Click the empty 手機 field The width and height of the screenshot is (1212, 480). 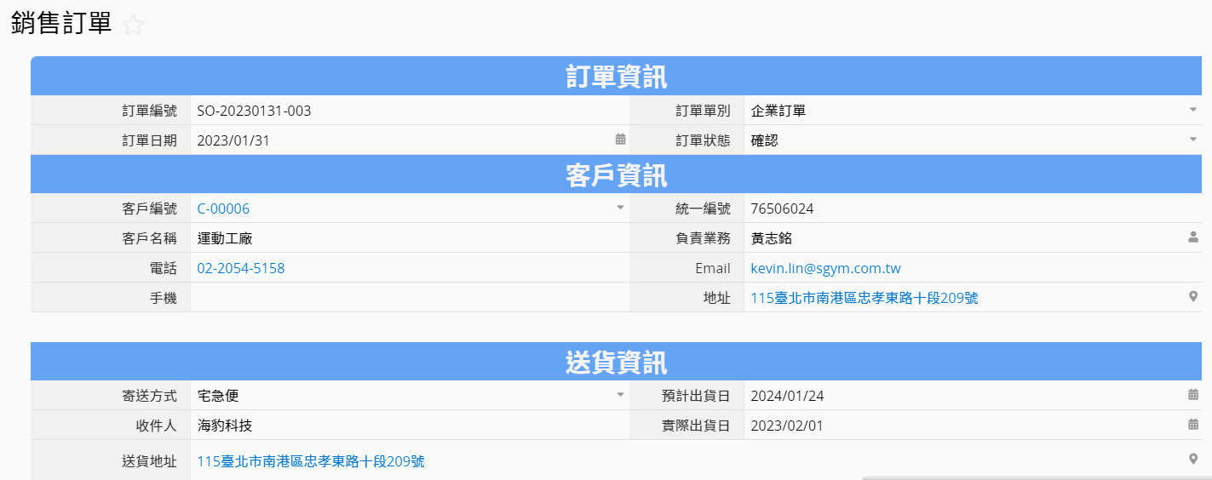click(x=409, y=298)
